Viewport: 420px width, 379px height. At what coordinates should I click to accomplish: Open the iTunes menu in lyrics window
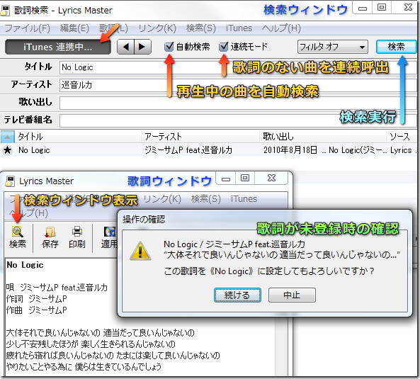click(244, 199)
